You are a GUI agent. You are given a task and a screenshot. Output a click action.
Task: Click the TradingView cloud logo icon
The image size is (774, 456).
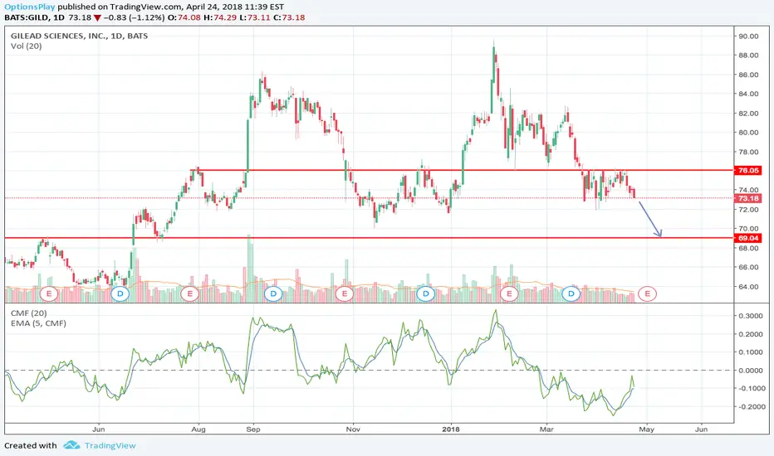71,445
